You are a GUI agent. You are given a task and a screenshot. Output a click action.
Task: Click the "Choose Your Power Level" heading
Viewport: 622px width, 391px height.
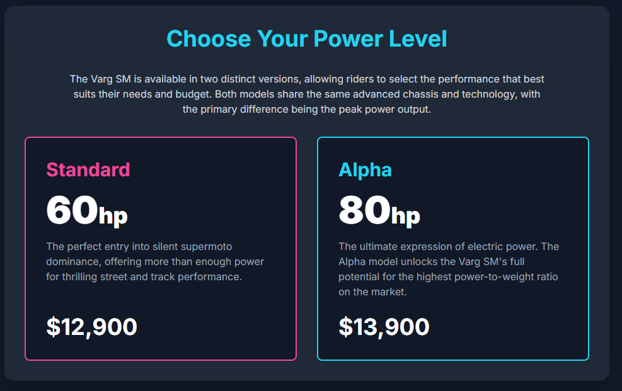pos(307,39)
